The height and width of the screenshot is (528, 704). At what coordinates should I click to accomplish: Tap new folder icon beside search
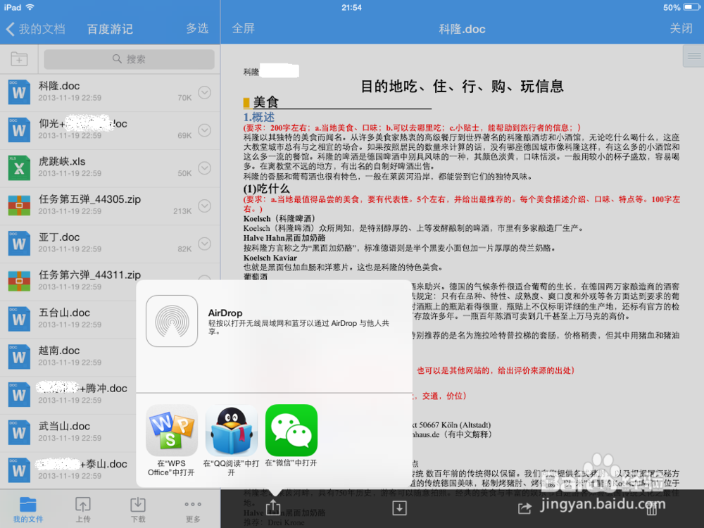(x=19, y=59)
